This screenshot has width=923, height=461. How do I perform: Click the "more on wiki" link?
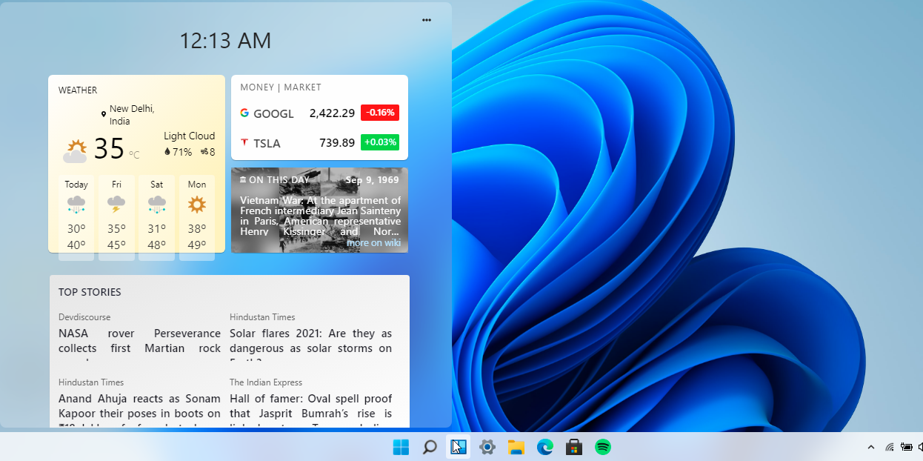374,242
